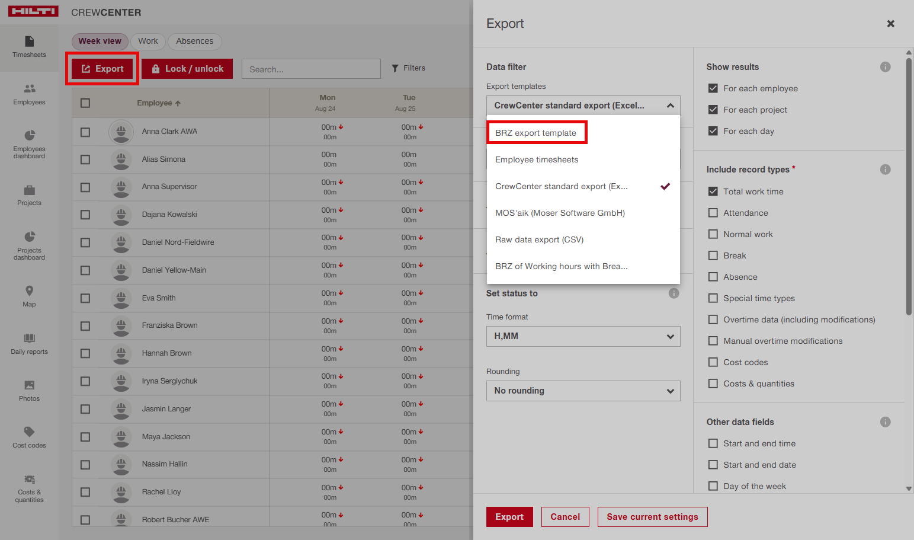Switch to the Absences tab
Viewport: 914px width, 540px height.
pyautogui.click(x=194, y=41)
